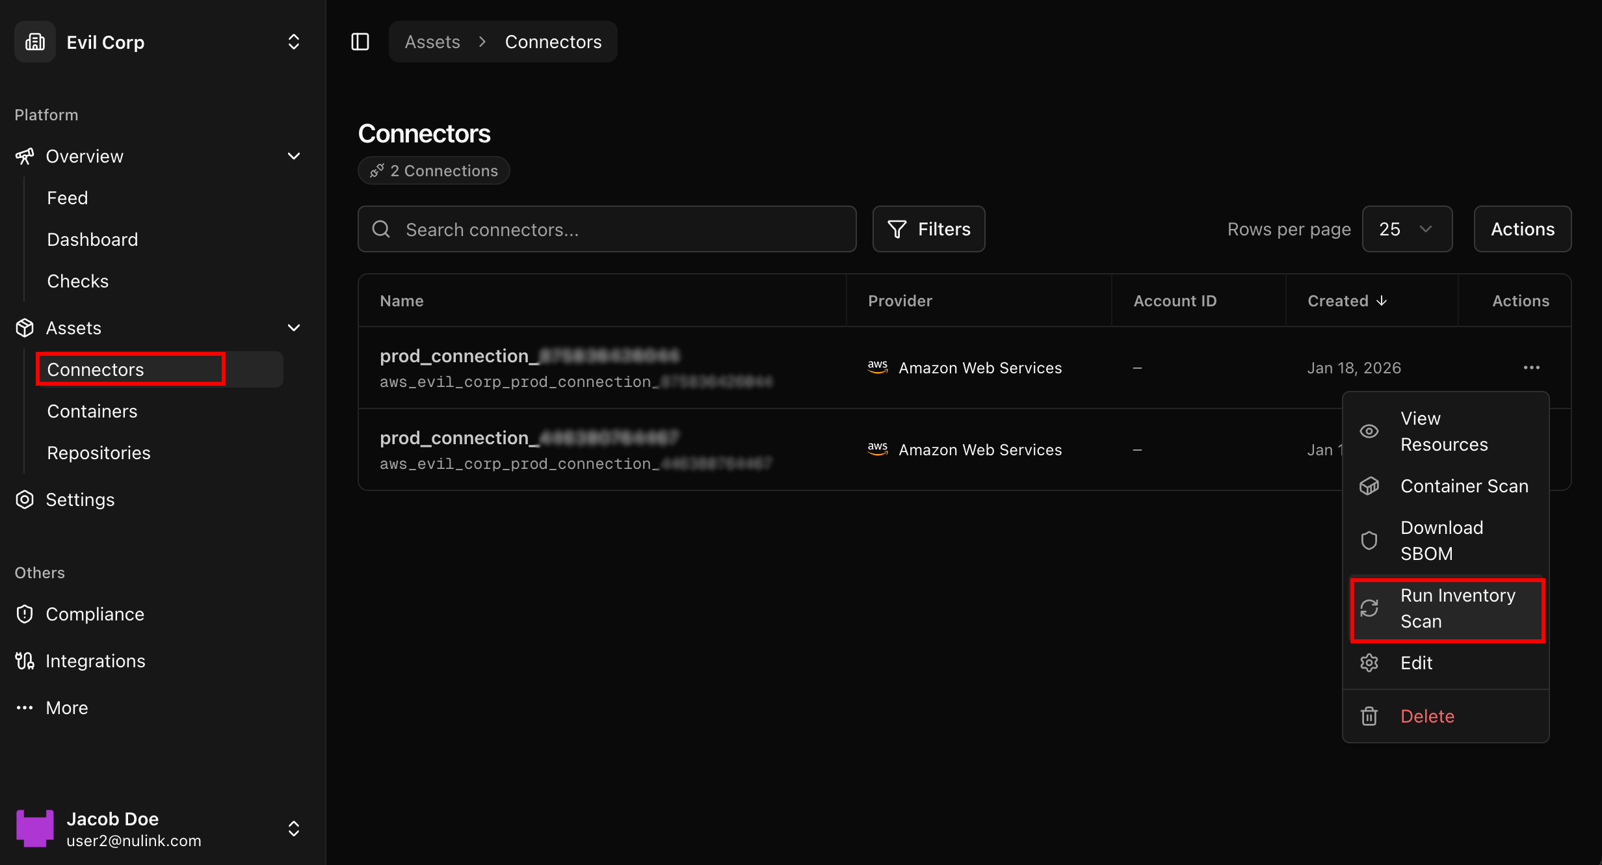
Task: Open the Filters button
Action: pyautogui.click(x=928, y=229)
